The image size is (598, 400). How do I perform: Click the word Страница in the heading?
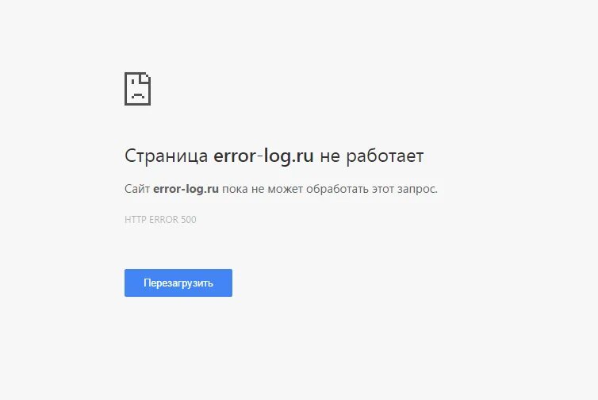[167, 156]
